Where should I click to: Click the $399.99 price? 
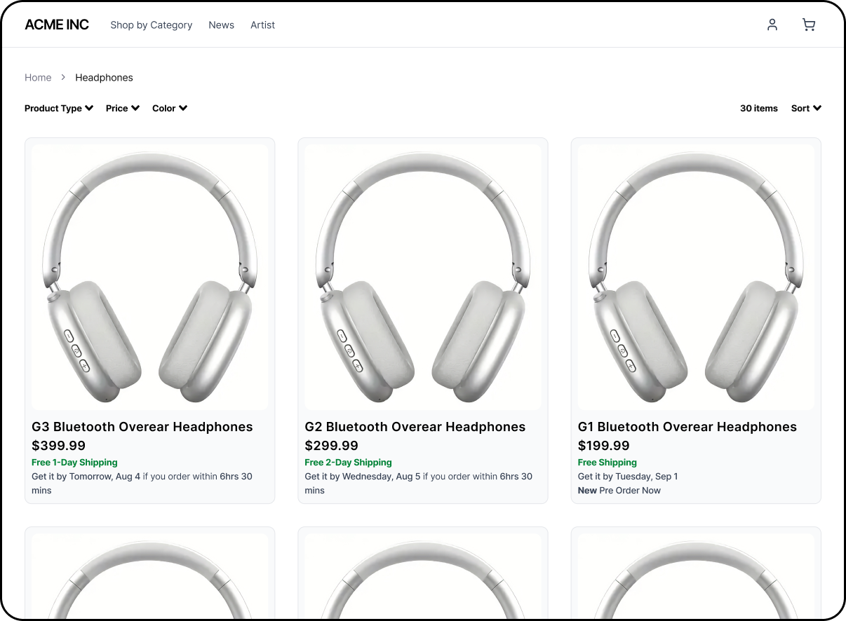(59, 446)
